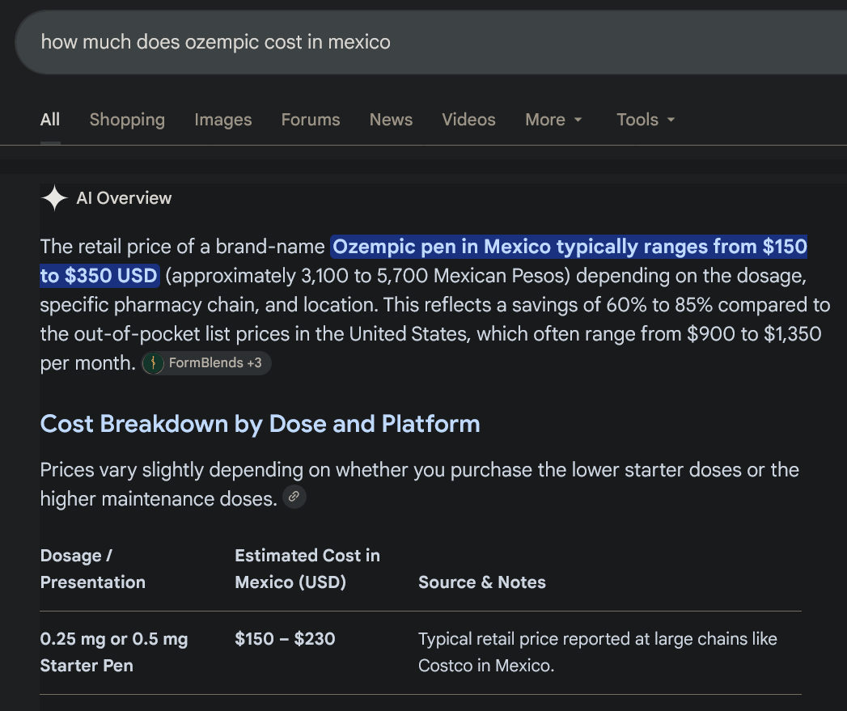This screenshot has width=847, height=711.
Task: Click the FormBlends source logo icon
Action: (154, 363)
